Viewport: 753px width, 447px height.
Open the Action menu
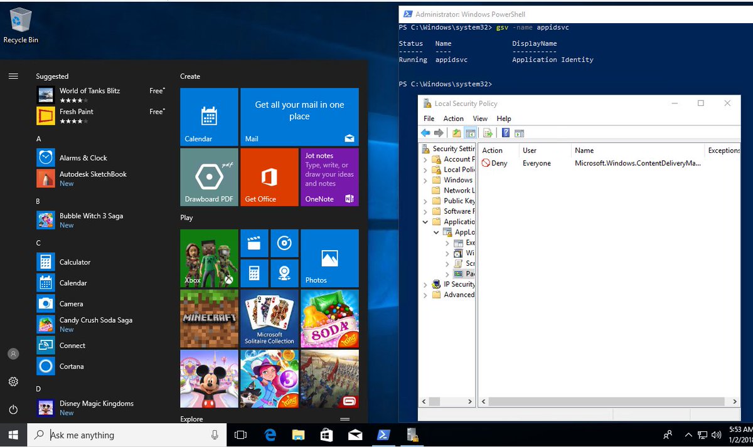click(454, 118)
